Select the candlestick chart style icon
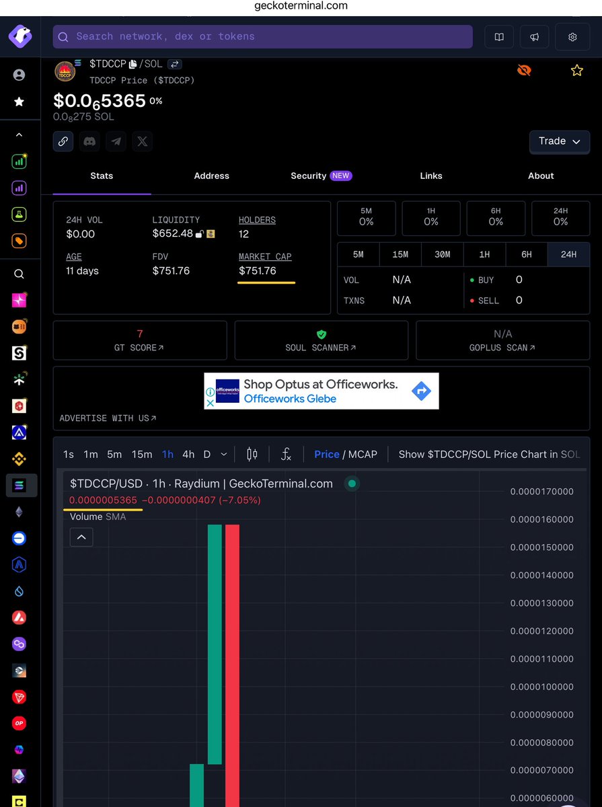The height and width of the screenshot is (807, 602). (x=252, y=454)
